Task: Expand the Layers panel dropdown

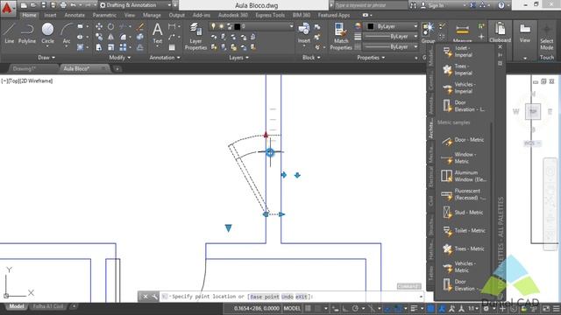Action: (x=238, y=58)
